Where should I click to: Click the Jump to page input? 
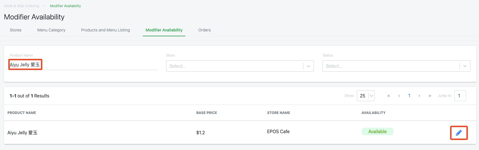point(460,96)
